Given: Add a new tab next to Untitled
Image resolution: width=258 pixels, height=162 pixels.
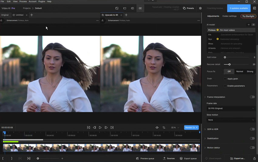Looking at the screenshot, I should coord(32,15).
